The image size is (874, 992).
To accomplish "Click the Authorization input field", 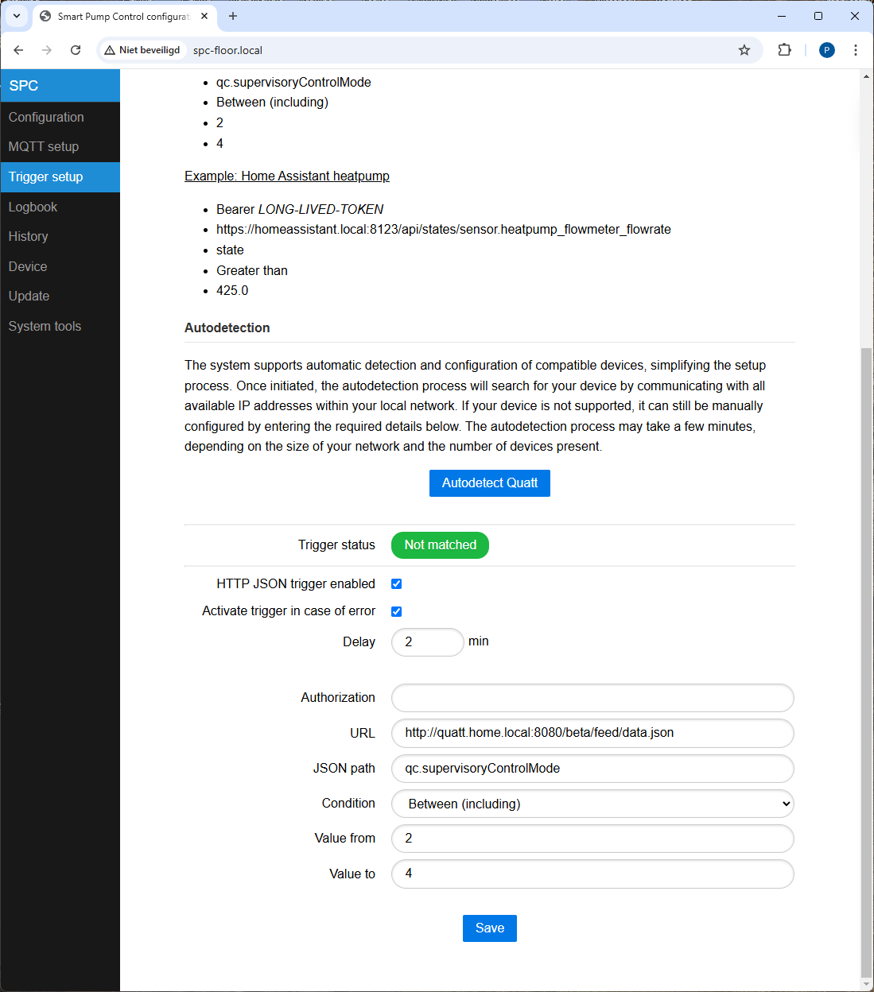I will [x=592, y=698].
